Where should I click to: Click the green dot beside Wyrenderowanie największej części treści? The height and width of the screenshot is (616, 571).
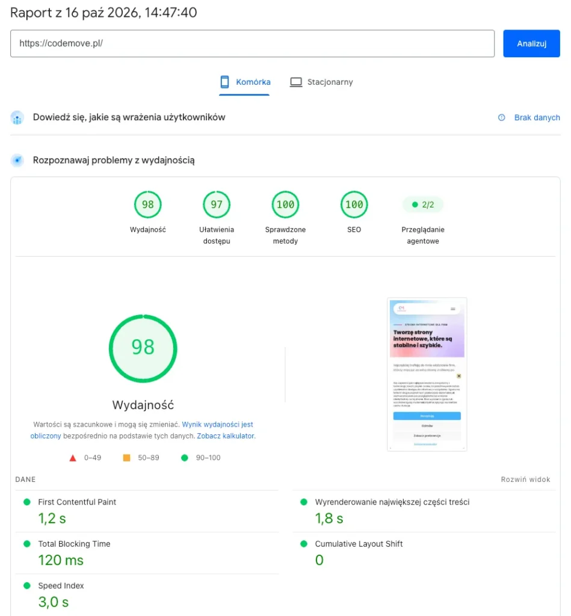pyautogui.click(x=304, y=502)
